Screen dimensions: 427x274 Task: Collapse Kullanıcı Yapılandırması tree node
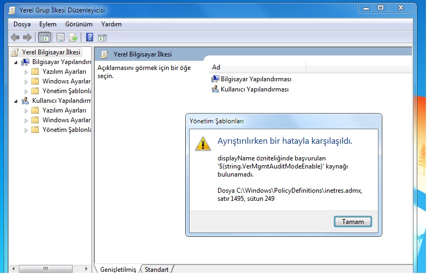(16, 101)
